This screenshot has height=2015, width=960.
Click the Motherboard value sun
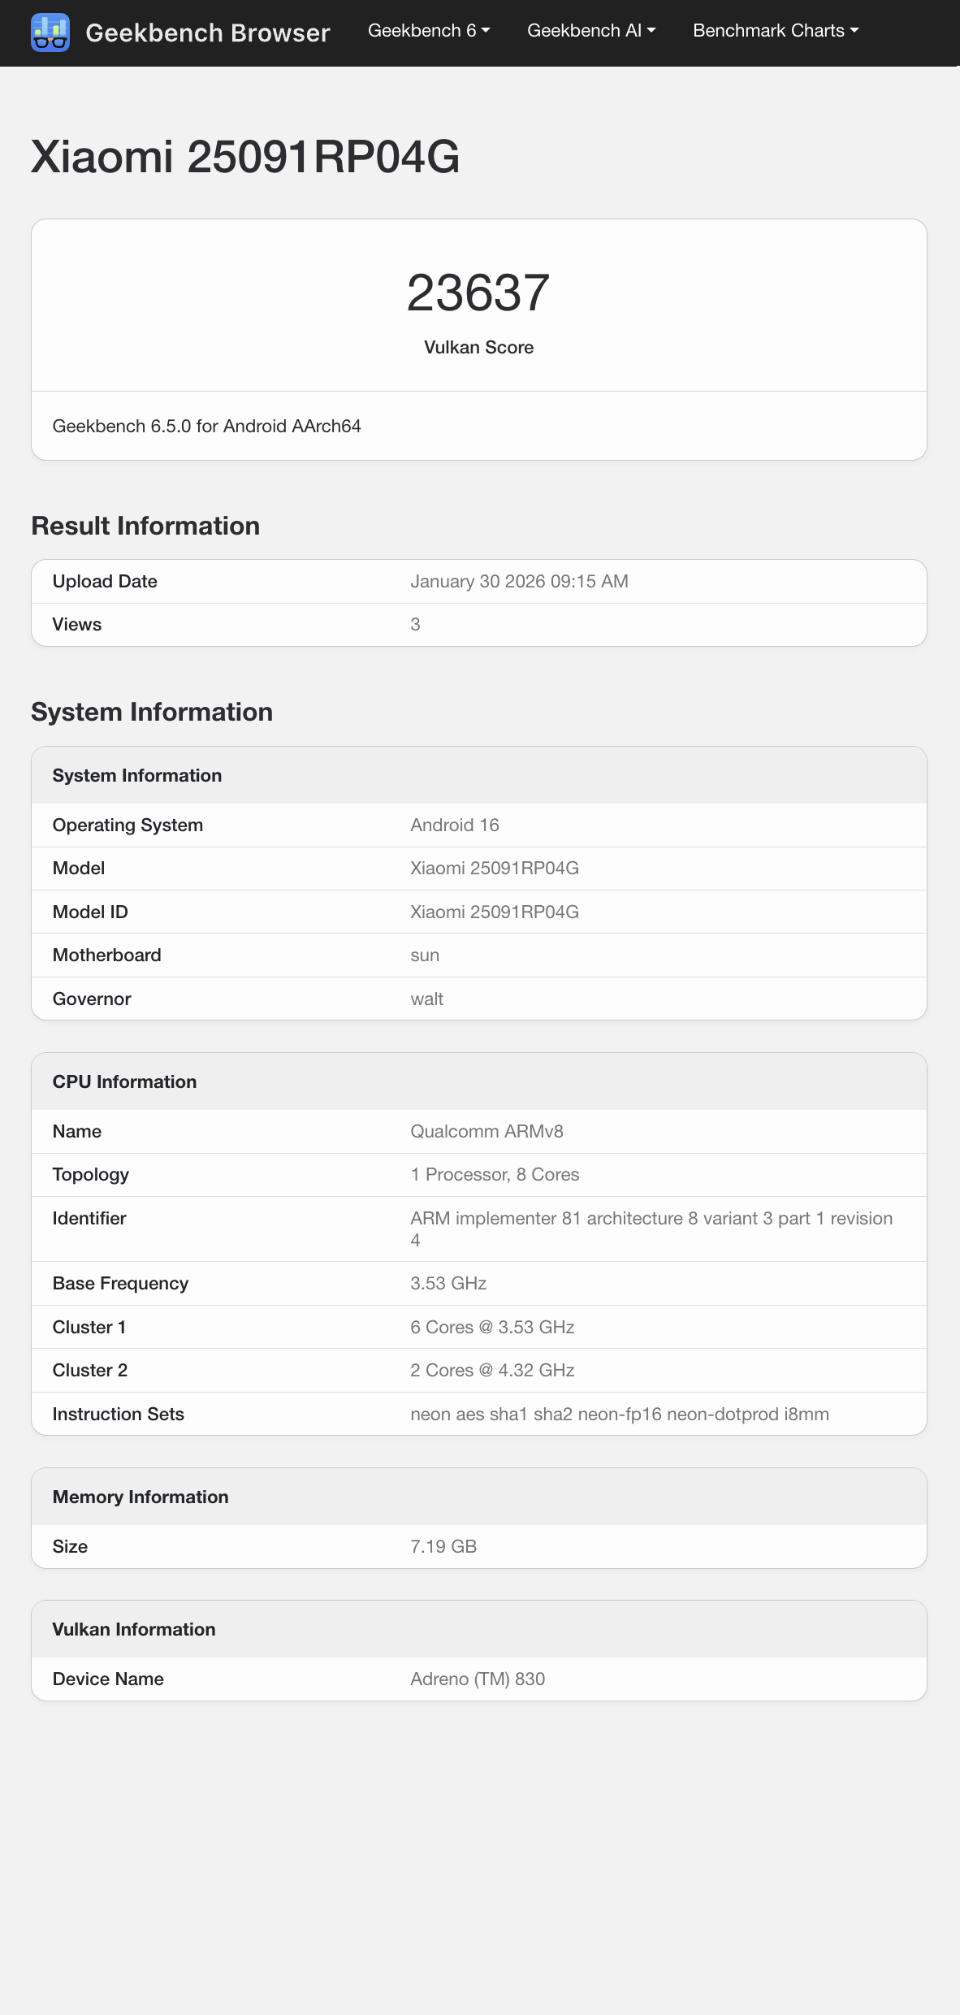(425, 955)
